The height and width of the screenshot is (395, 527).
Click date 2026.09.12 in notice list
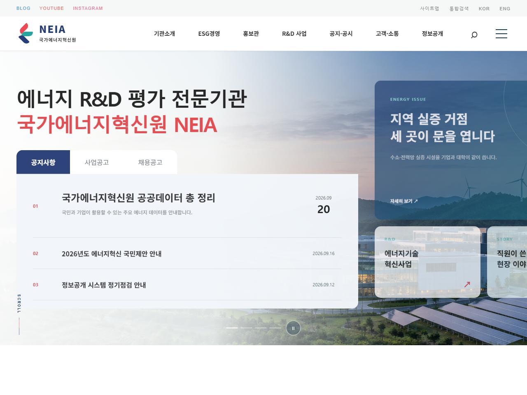click(x=323, y=285)
